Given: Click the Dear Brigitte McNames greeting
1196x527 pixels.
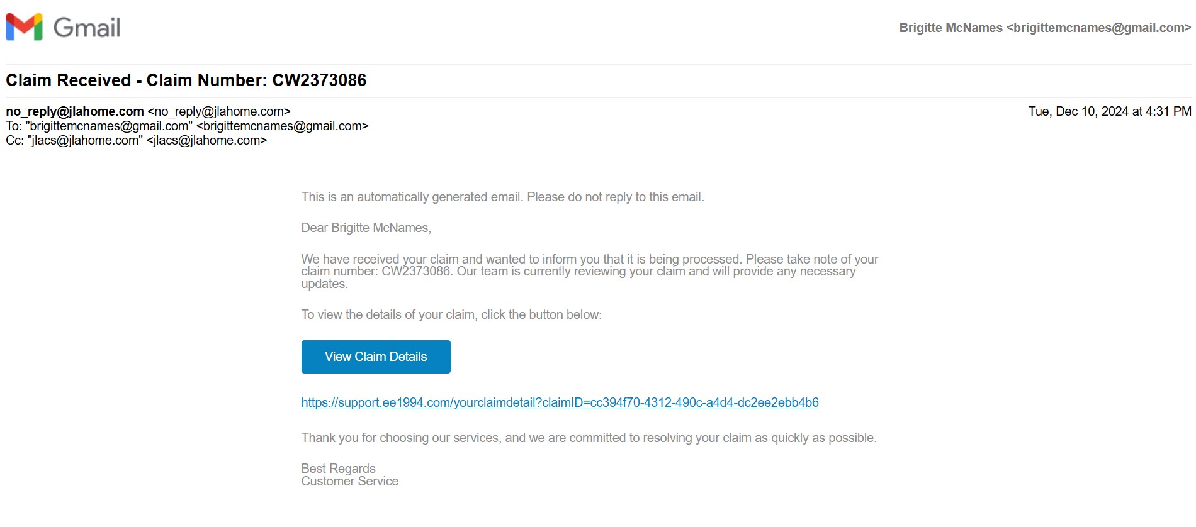Looking at the screenshot, I should click(x=366, y=228).
